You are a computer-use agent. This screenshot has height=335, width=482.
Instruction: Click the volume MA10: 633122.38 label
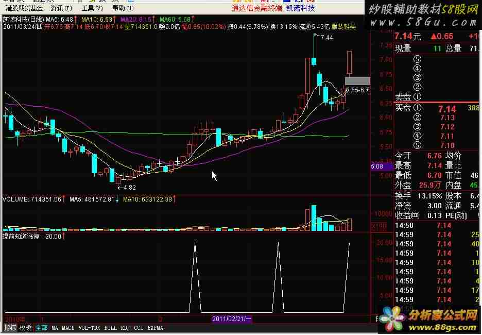point(148,199)
